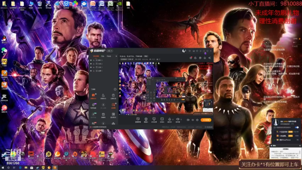Open the Windows Start menu
The height and width of the screenshot is (170, 302).
(x=3, y=168)
